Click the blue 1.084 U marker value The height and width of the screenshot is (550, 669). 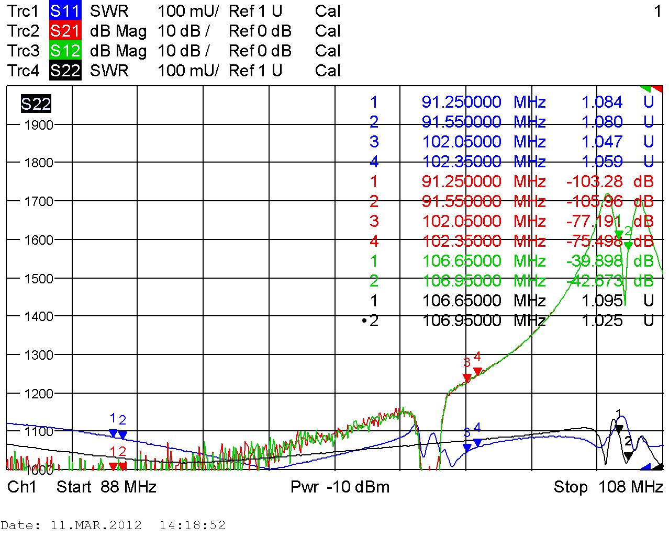[x=618, y=102]
